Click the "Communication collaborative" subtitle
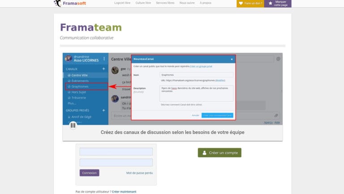This screenshot has width=344, height=194. click(x=86, y=38)
